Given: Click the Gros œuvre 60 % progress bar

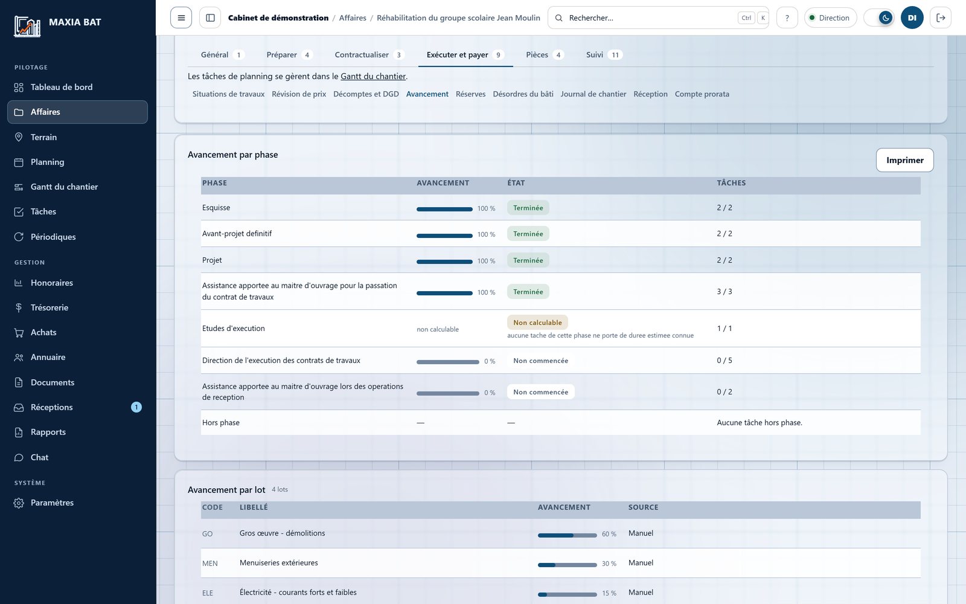Looking at the screenshot, I should [x=567, y=535].
